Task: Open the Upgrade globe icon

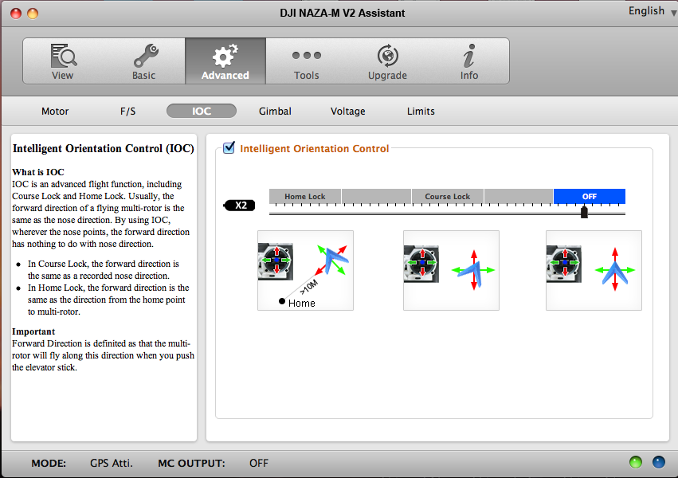Action: (387, 56)
